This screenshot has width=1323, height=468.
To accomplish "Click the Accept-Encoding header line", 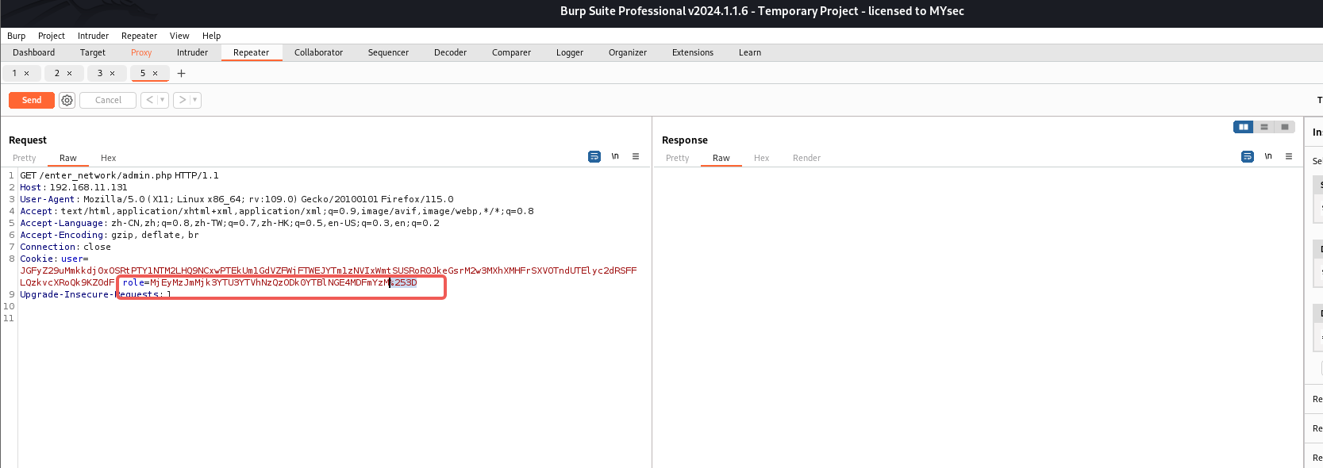I will [110, 235].
